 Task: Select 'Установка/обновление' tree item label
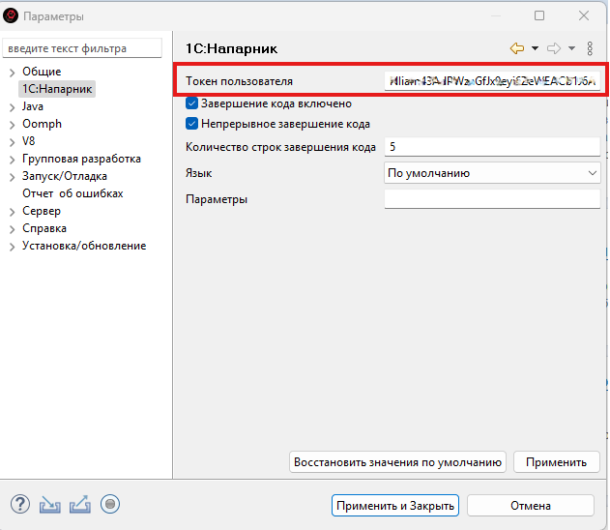click(x=84, y=246)
